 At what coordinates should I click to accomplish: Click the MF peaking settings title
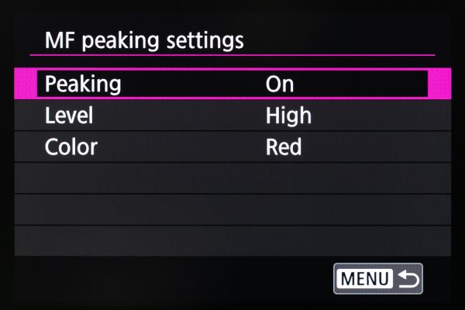point(144,40)
